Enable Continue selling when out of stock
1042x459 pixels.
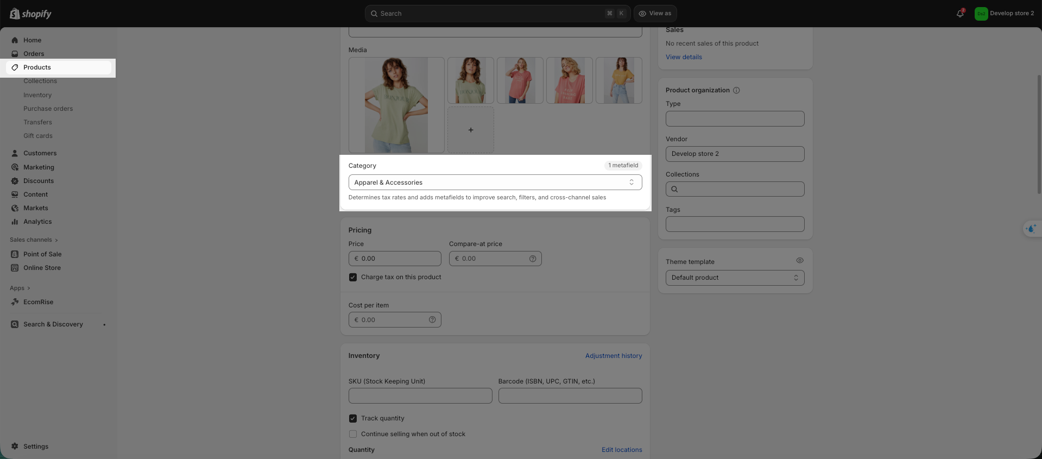[353, 434]
